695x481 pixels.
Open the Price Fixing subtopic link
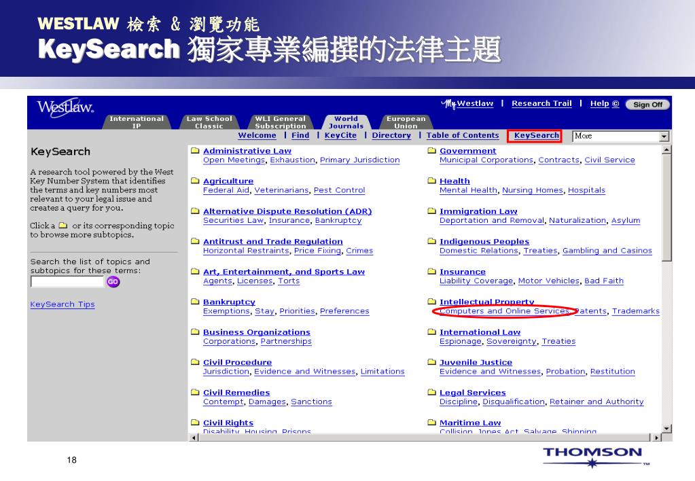[x=317, y=251]
